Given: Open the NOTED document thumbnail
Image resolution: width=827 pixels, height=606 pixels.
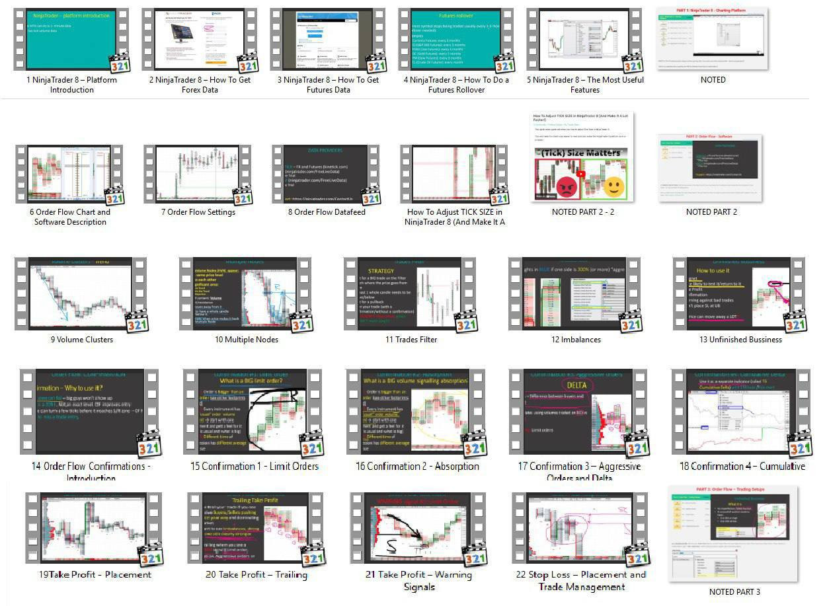Looking at the screenshot, I should 713,38.
